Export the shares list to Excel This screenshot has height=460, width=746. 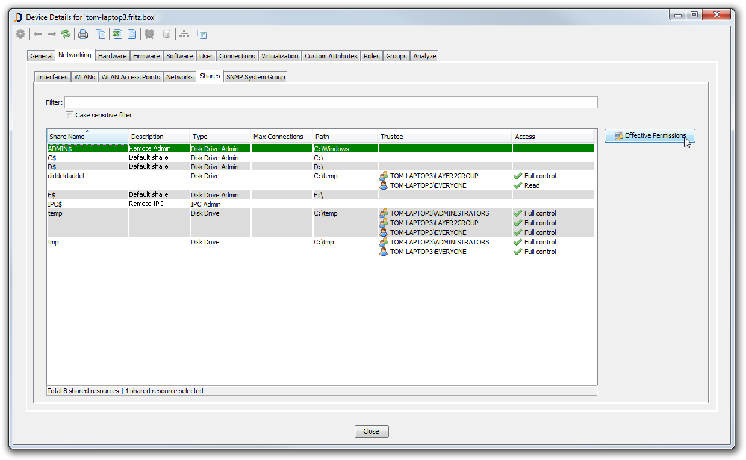[x=117, y=34]
